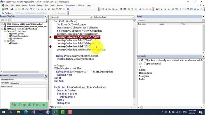205x115 pixels.
Task: Open the Rubberduck menu
Action: pyautogui.click(x=70, y=5)
